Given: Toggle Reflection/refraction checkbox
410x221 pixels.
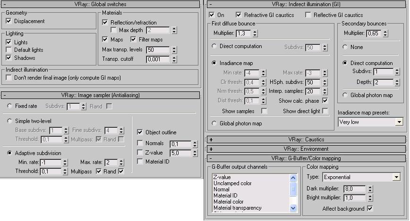Looking at the screenshot, I should click(105, 23).
